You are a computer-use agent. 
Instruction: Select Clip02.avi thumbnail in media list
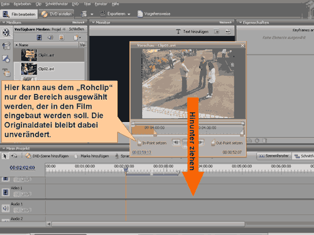click(x=29, y=69)
